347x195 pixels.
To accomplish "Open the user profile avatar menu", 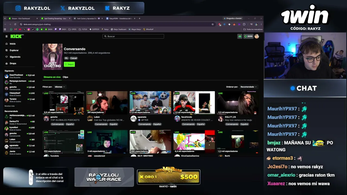I will 257,36.
